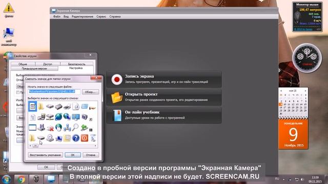This screenshot has height=184, width=328.
Task: Pick the highlighted first icon in the list
Action: [x=32, y=106]
